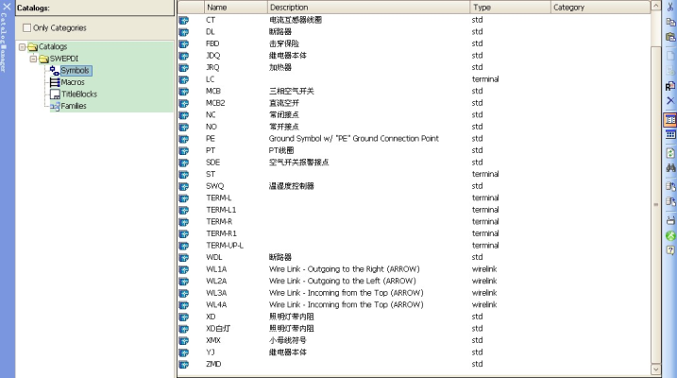Click the Print toolbar icon

669,219
